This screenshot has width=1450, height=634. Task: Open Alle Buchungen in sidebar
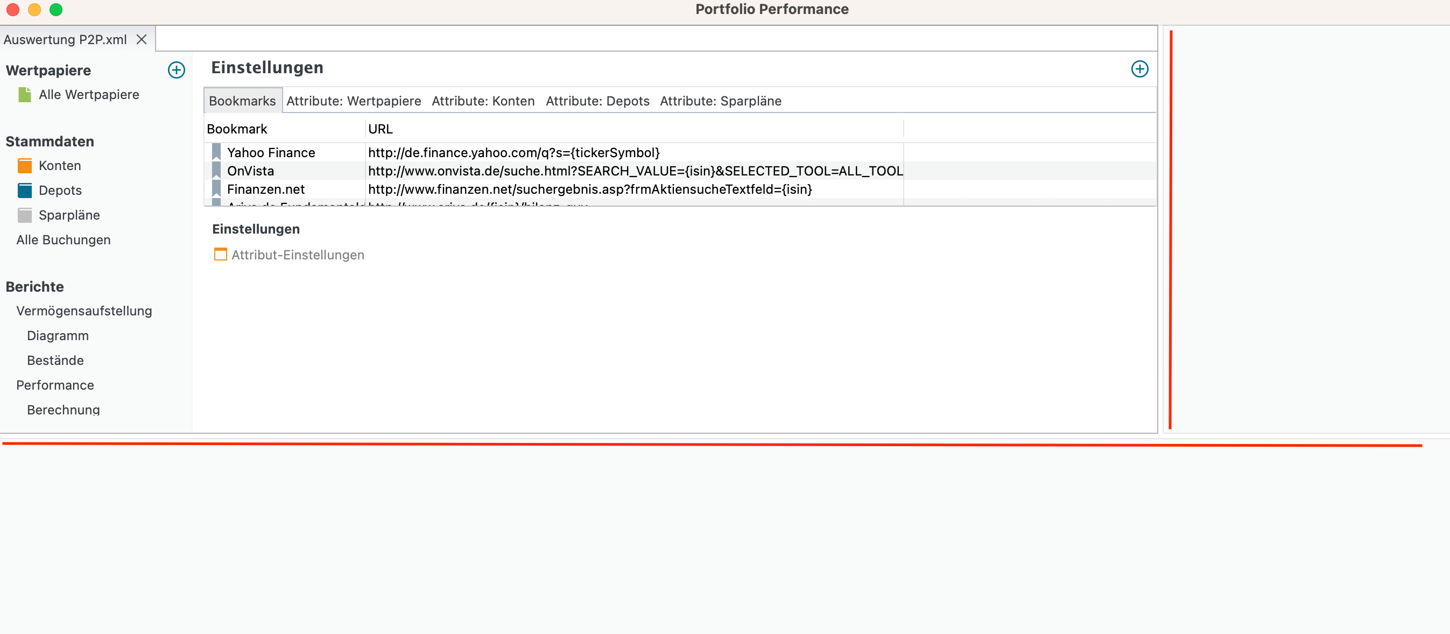point(63,240)
